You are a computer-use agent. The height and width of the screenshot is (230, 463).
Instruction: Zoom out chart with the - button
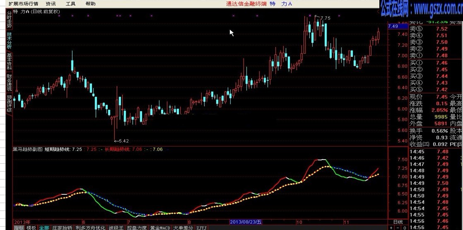tap(398, 228)
